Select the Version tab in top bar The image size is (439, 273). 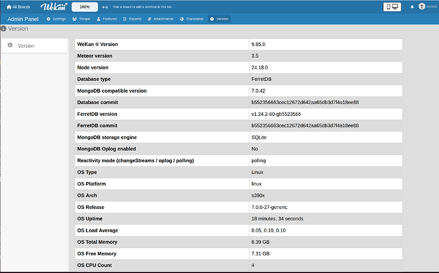pyautogui.click(x=219, y=19)
